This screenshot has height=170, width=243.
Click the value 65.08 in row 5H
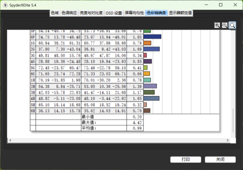point(90,105)
